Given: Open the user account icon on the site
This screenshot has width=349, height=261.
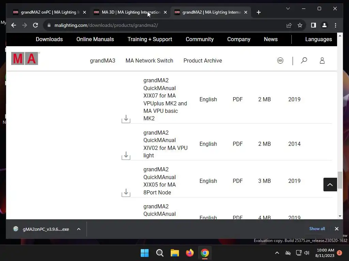Looking at the screenshot, I should click(x=322, y=60).
